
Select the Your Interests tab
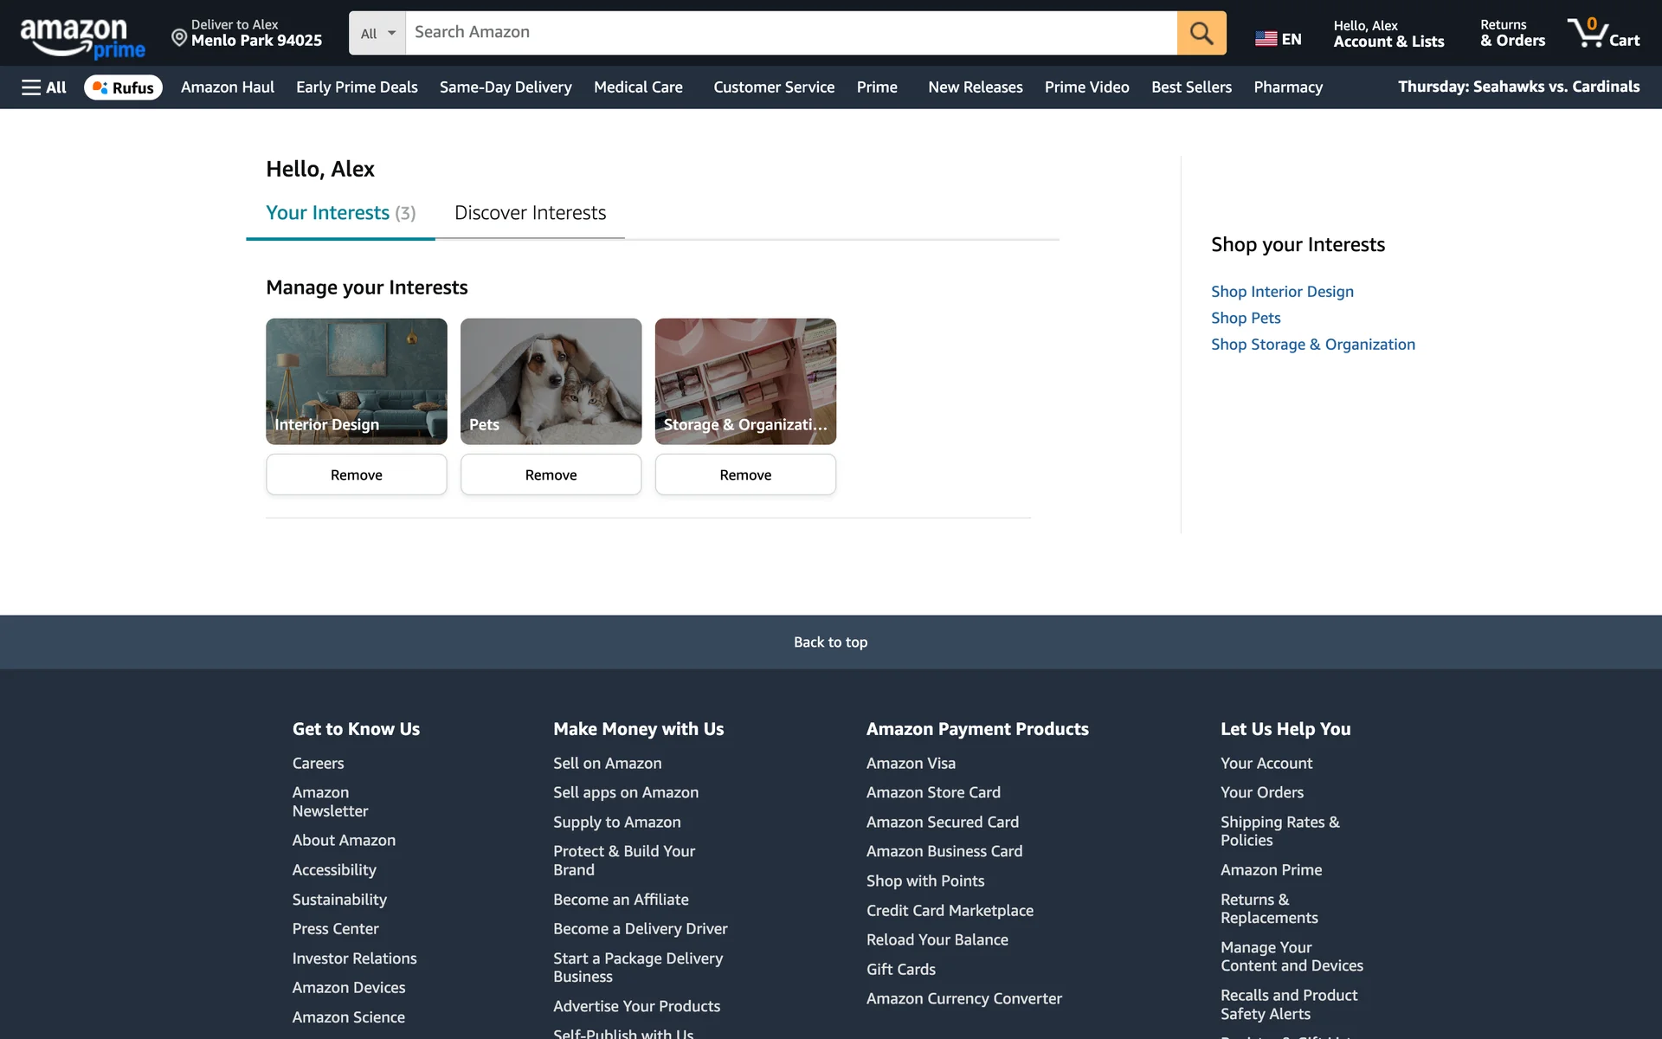340,213
